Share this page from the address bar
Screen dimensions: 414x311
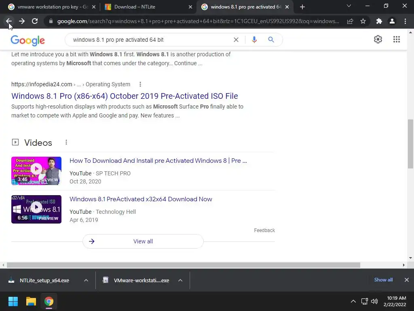[x=350, y=21]
